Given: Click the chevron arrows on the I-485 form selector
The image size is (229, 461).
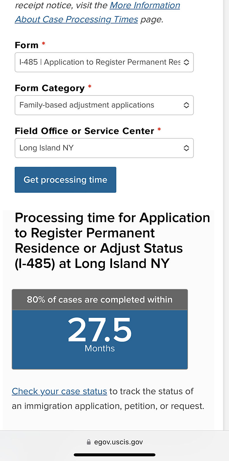Looking at the screenshot, I should pyautogui.click(x=186, y=62).
